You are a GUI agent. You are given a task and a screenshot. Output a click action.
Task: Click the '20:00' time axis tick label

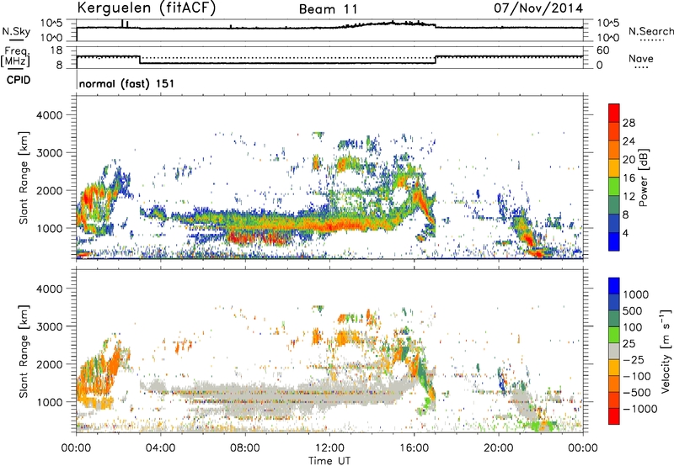(498, 448)
